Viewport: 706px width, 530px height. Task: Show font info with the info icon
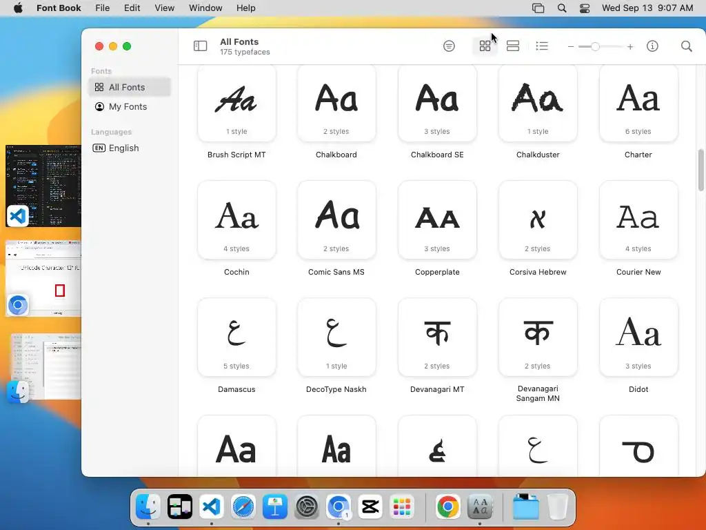(x=652, y=46)
